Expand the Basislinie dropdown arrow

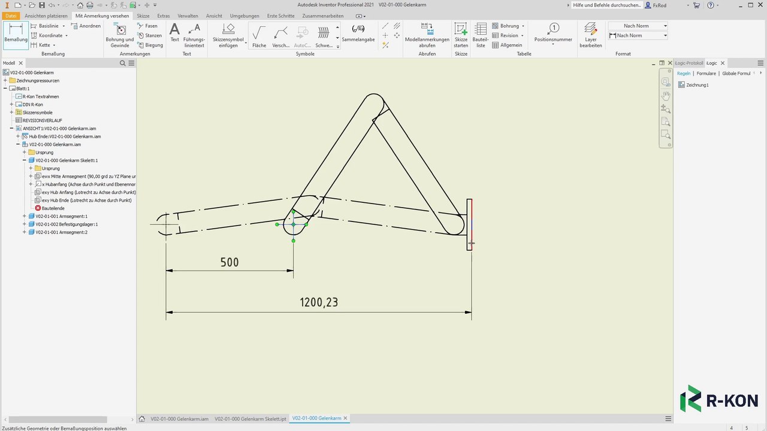[x=62, y=26]
